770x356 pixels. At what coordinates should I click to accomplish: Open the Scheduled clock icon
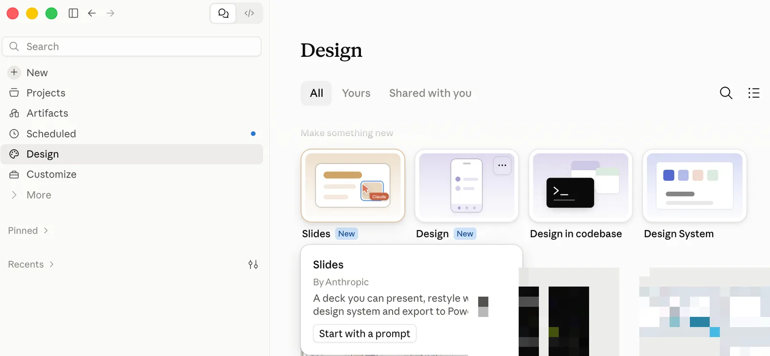14,134
